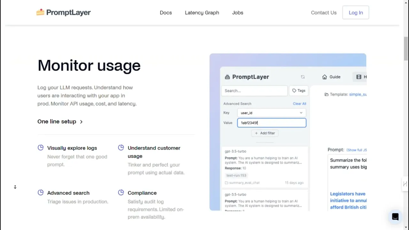
Task: Open the user_id Key dropdown
Action: 272,113
